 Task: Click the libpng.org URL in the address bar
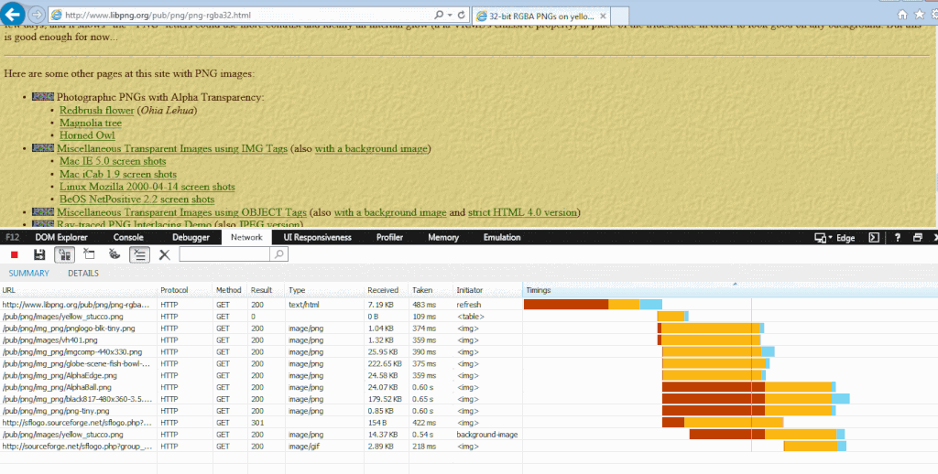(x=158, y=16)
